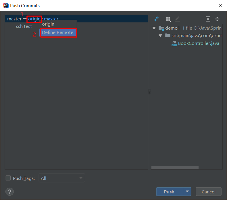This screenshot has height=200, width=227.
Task: Click the Expand All icon
Action: 208,19
